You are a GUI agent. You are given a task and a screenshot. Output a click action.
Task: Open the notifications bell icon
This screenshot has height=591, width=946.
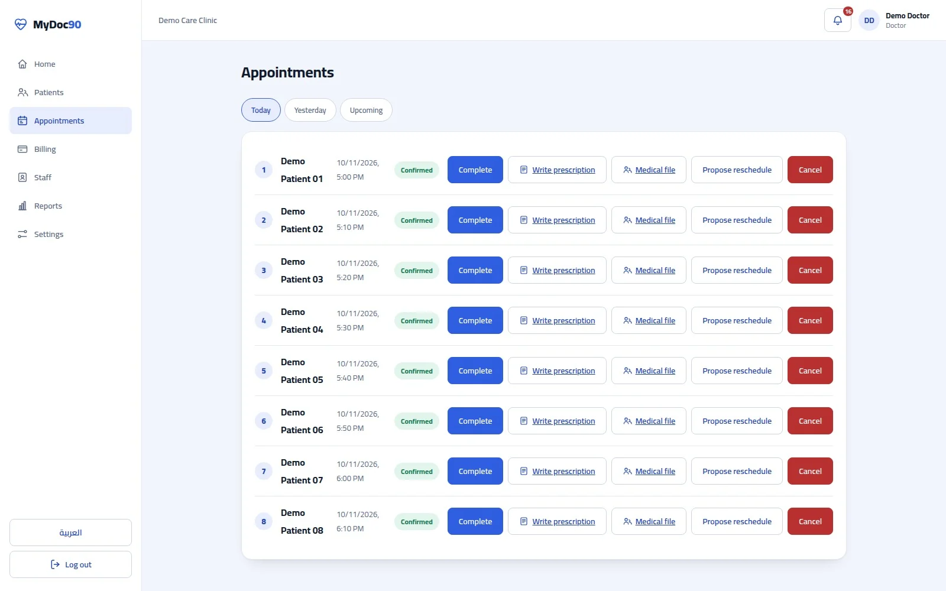coord(837,20)
